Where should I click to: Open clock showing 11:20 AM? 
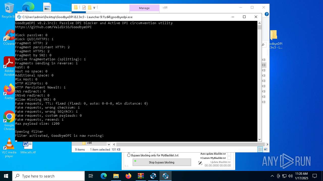pos(301,176)
